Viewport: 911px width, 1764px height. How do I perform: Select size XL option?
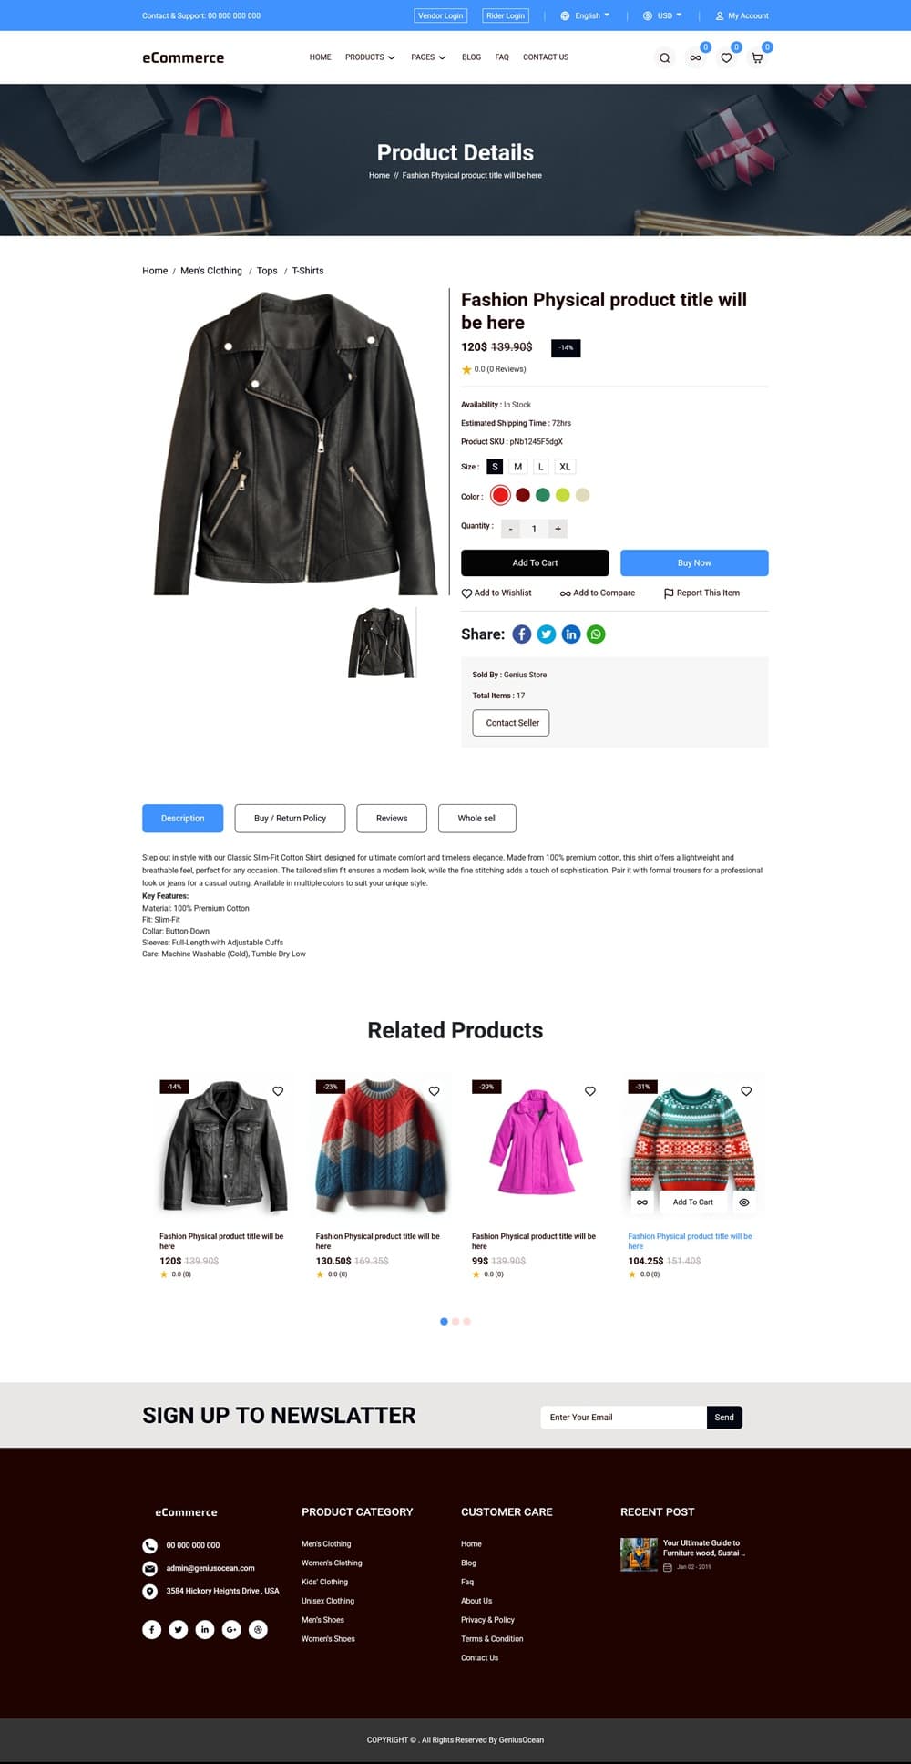pos(565,467)
